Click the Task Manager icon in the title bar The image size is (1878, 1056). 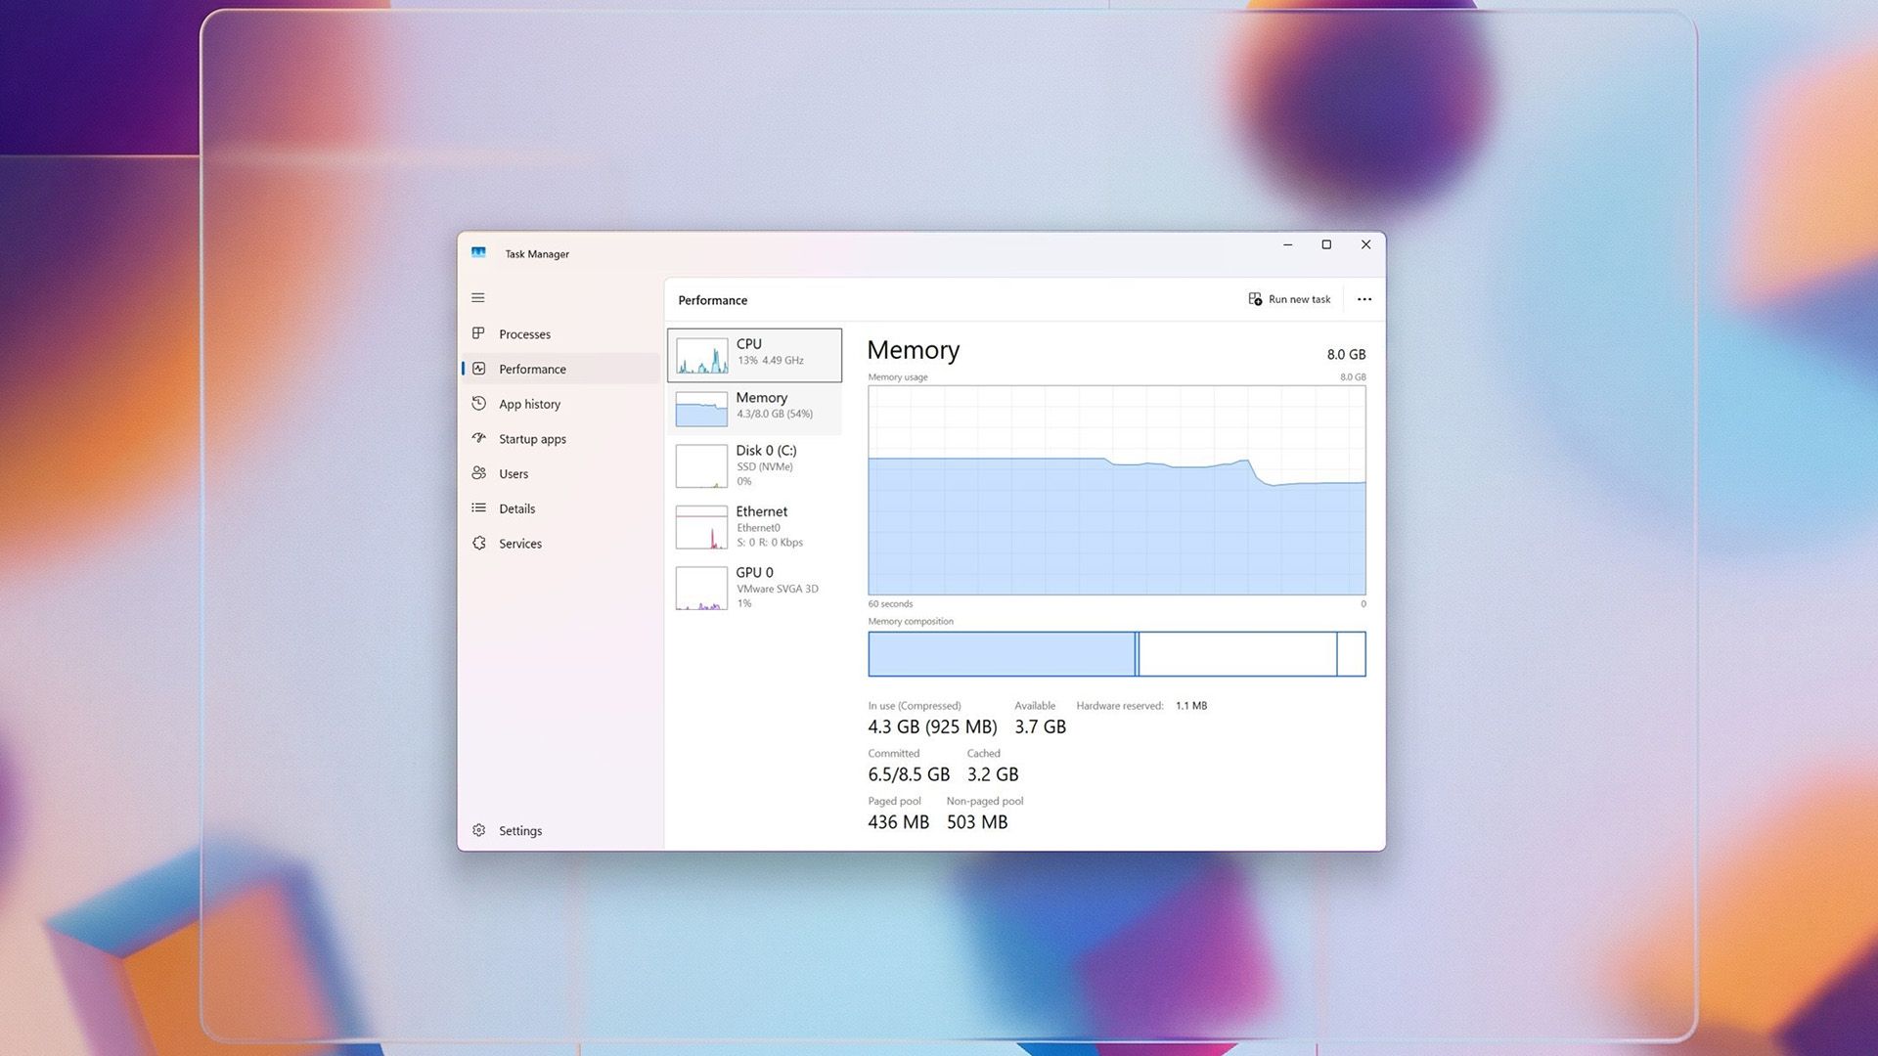pos(479,252)
